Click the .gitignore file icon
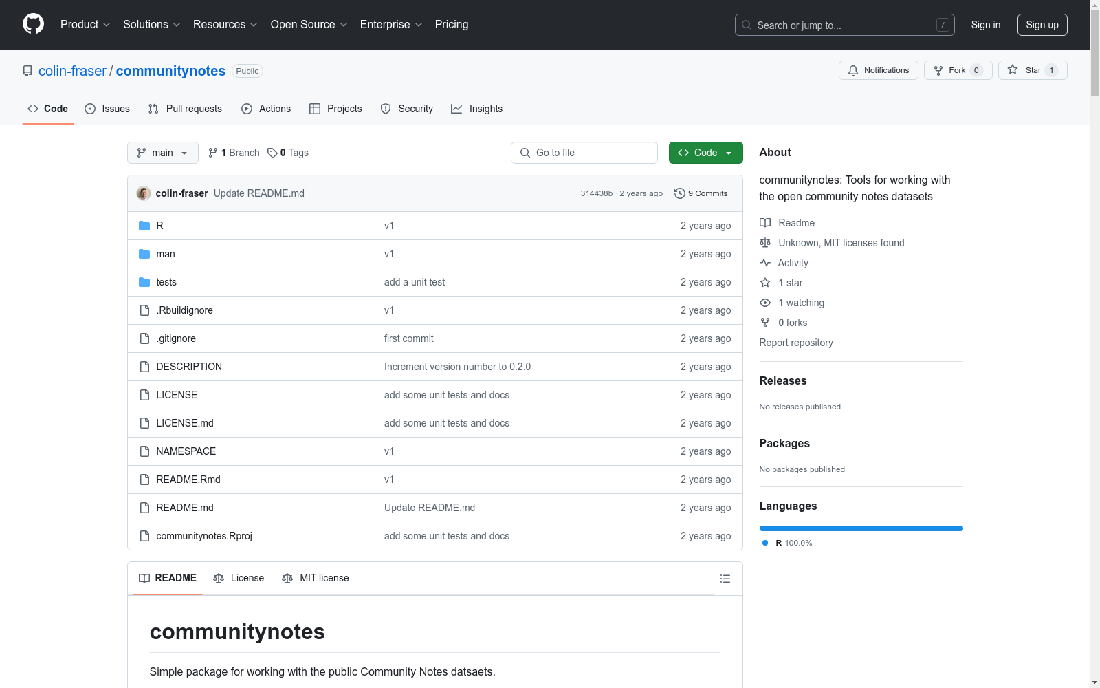The image size is (1100, 688). [x=144, y=338]
